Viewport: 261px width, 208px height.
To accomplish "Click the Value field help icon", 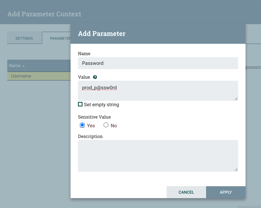I will point(95,77).
